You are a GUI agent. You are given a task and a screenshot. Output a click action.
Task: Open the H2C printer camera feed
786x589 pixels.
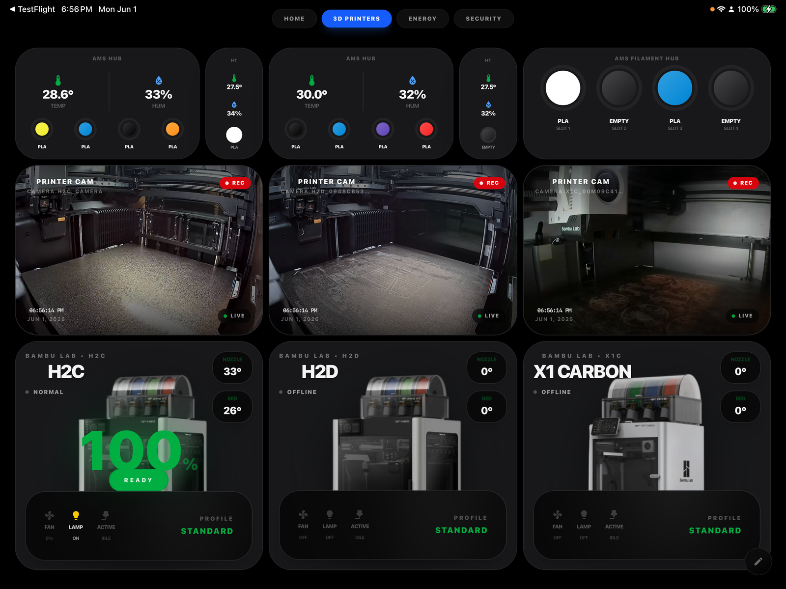[x=139, y=250]
